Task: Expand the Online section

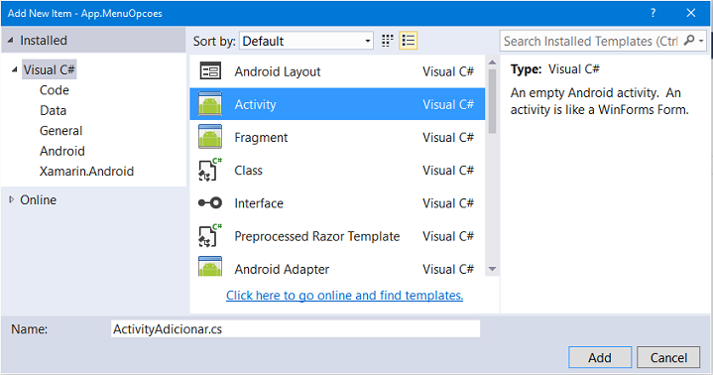Action: coord(11,199)
